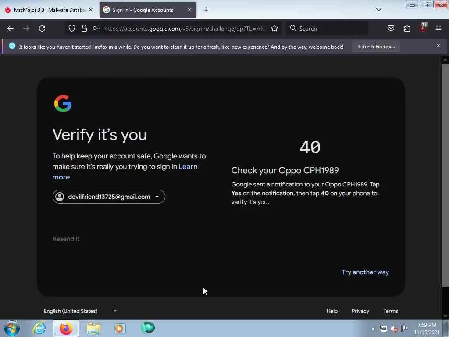Open the Action Center flag icon

tap(404, 329)
